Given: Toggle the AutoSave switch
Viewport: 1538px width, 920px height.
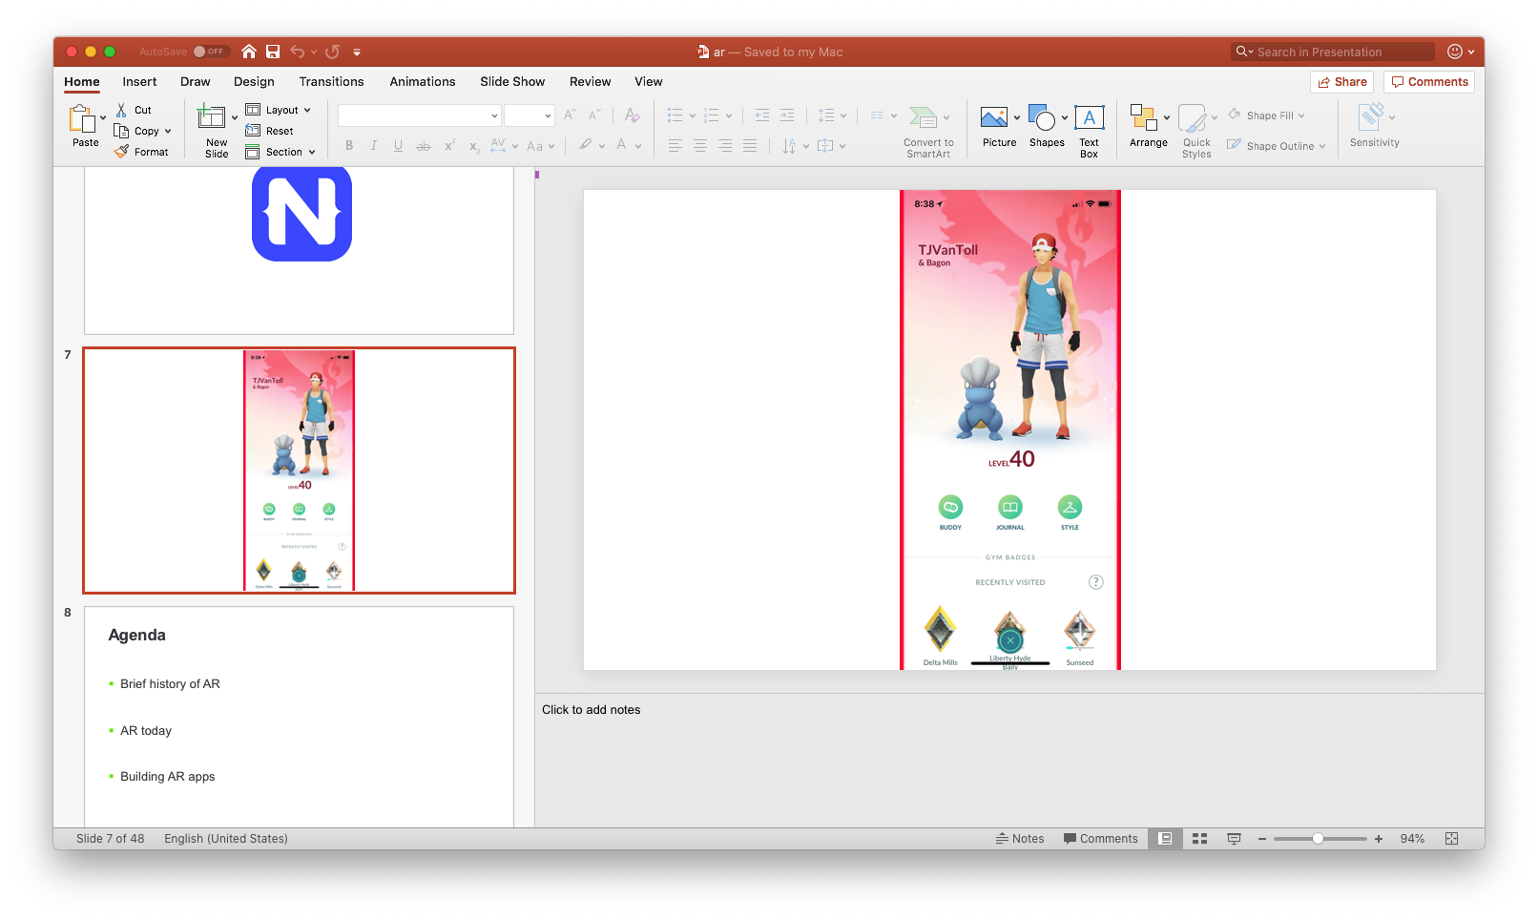Looking at the screenshot, I should tap(209, 52).
